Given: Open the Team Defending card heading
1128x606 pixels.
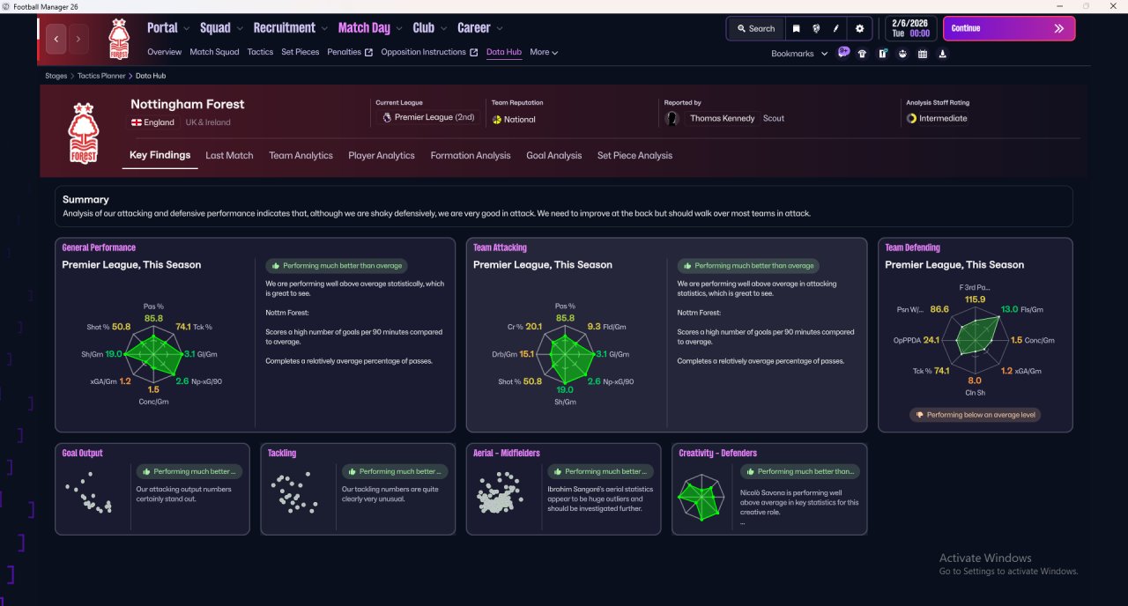Looking at the screenshot, I should [x=912, y=248].
